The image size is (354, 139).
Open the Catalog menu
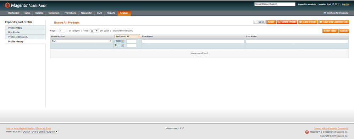click(39, 13)
